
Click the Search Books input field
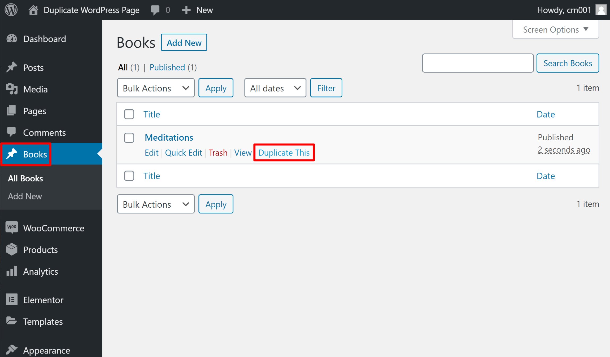click(478, 63)
